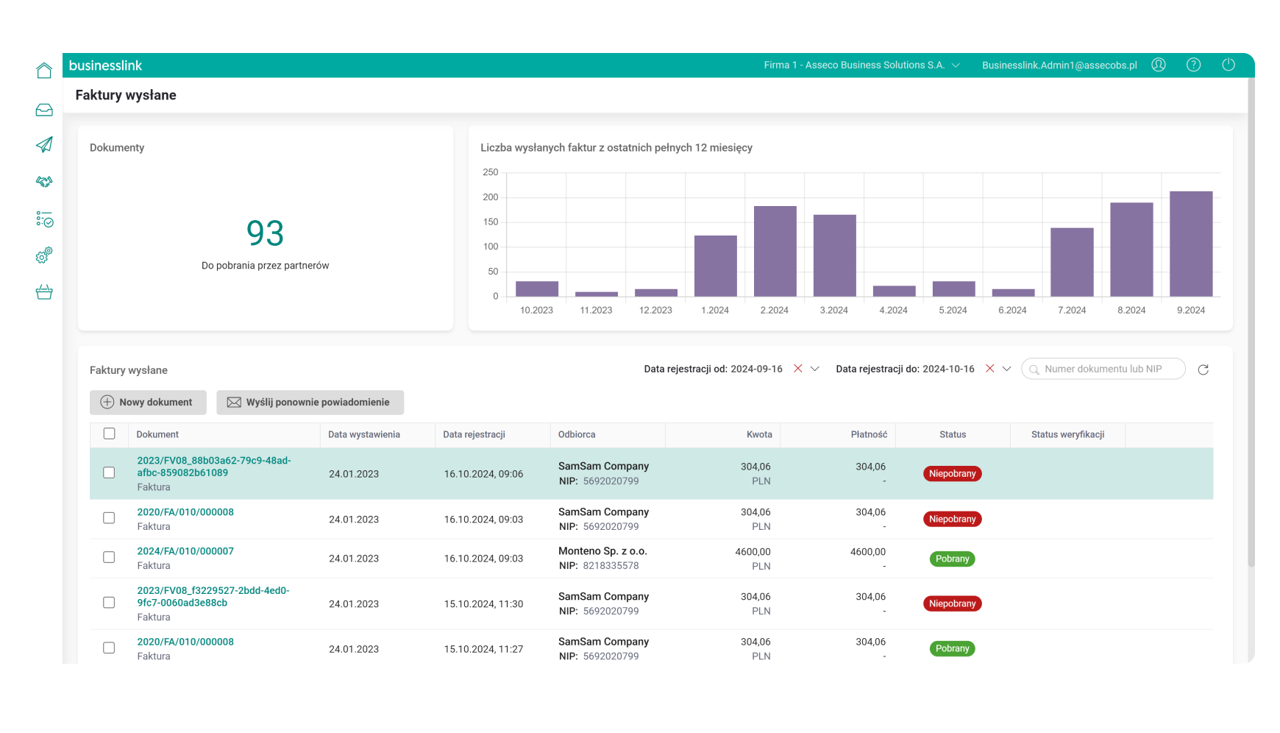Toggle the select-all checkbox in table header
1280x733 pixels.
tap(110, 434)
